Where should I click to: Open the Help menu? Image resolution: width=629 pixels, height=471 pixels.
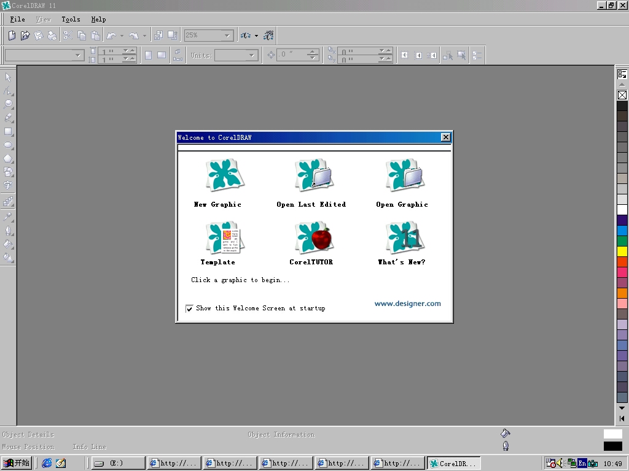click(98, 19)
